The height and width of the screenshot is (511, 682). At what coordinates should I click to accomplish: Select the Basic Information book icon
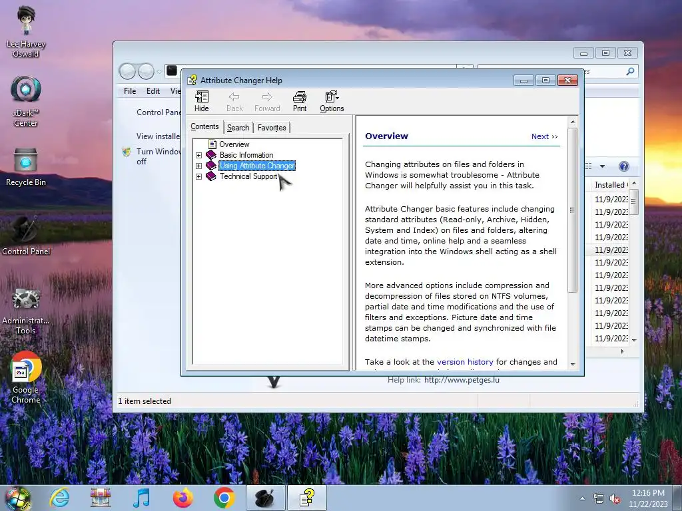211,154
